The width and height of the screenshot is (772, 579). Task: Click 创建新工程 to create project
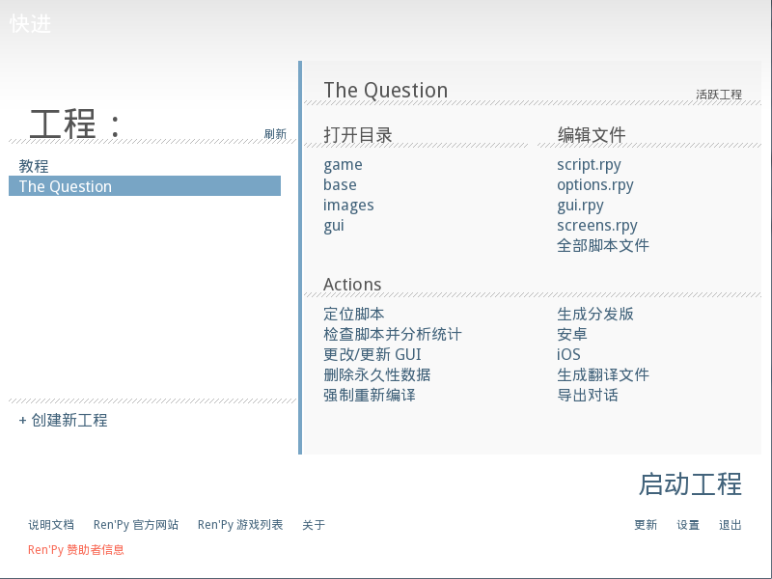pos(63,420)
